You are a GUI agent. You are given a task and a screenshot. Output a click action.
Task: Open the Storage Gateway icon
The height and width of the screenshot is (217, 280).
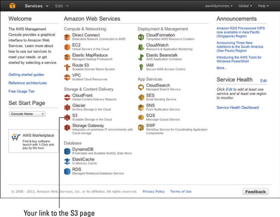click(67, 127)
